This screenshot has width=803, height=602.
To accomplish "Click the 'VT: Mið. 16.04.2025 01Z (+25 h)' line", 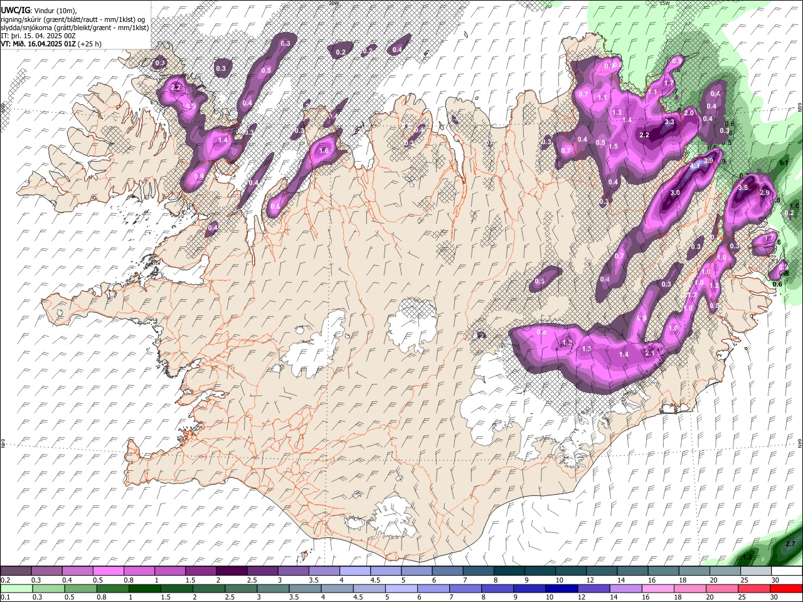I will click(51, 44).
